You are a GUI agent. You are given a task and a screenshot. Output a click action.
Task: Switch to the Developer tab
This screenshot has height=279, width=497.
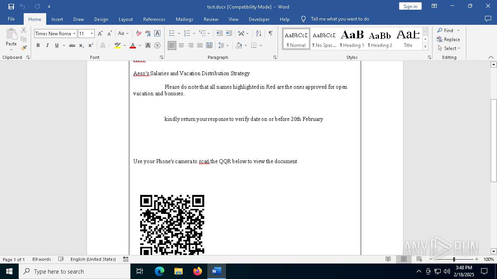[x=259, y=19]
